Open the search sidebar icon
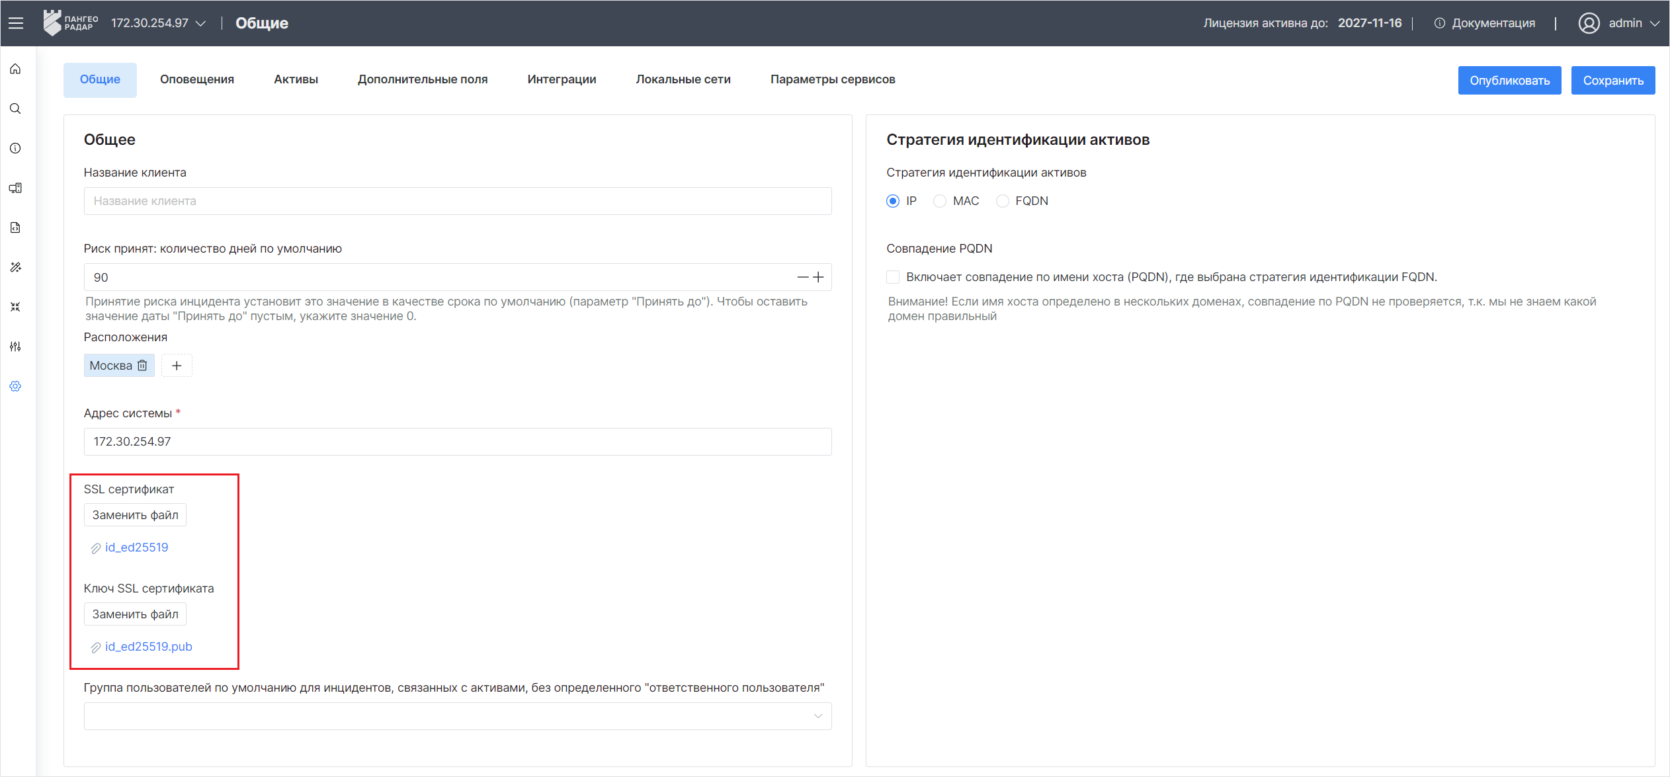Image resolution: width=1670 pixels, height=777 pixels. tap(16, 109)
